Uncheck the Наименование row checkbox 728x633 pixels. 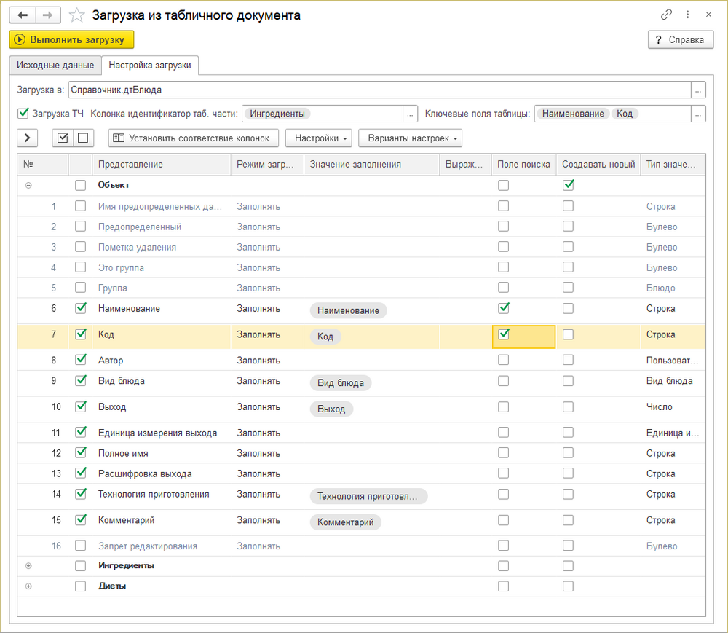pos(81,308)
